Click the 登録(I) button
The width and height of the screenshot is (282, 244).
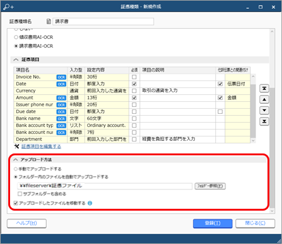click(x=213, y=223)
